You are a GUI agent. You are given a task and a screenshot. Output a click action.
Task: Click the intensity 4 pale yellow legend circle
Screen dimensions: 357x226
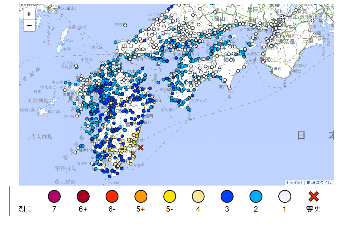(x=198, y=196)
